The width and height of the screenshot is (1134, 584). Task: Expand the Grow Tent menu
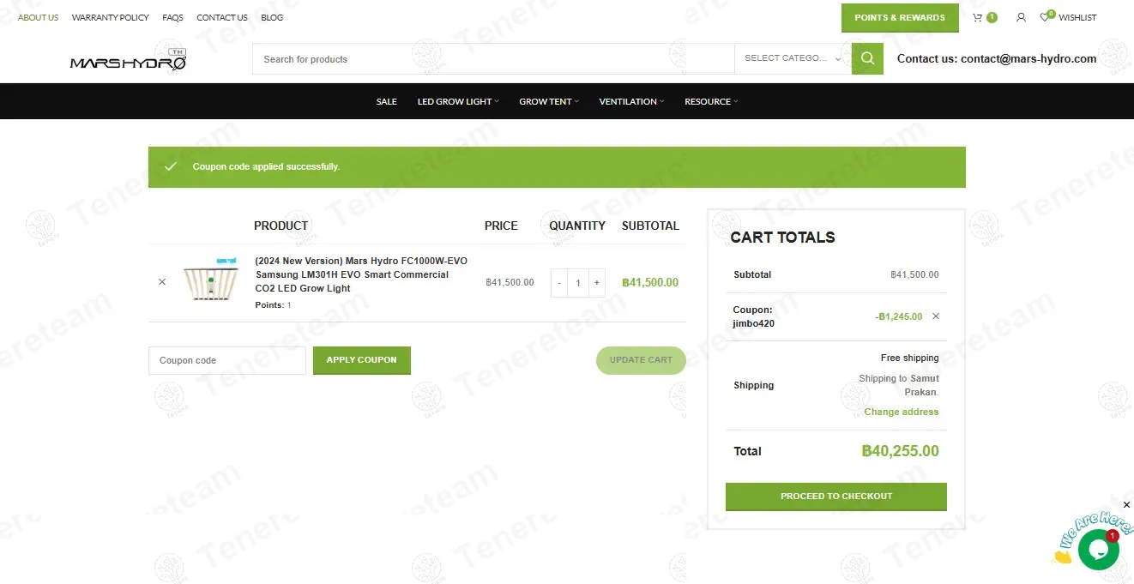(x=548, y=101)
